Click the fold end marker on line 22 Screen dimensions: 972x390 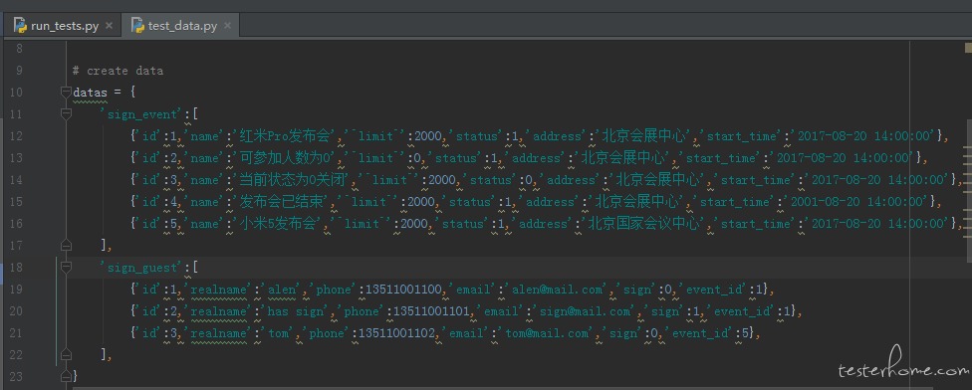coord(66,355)
